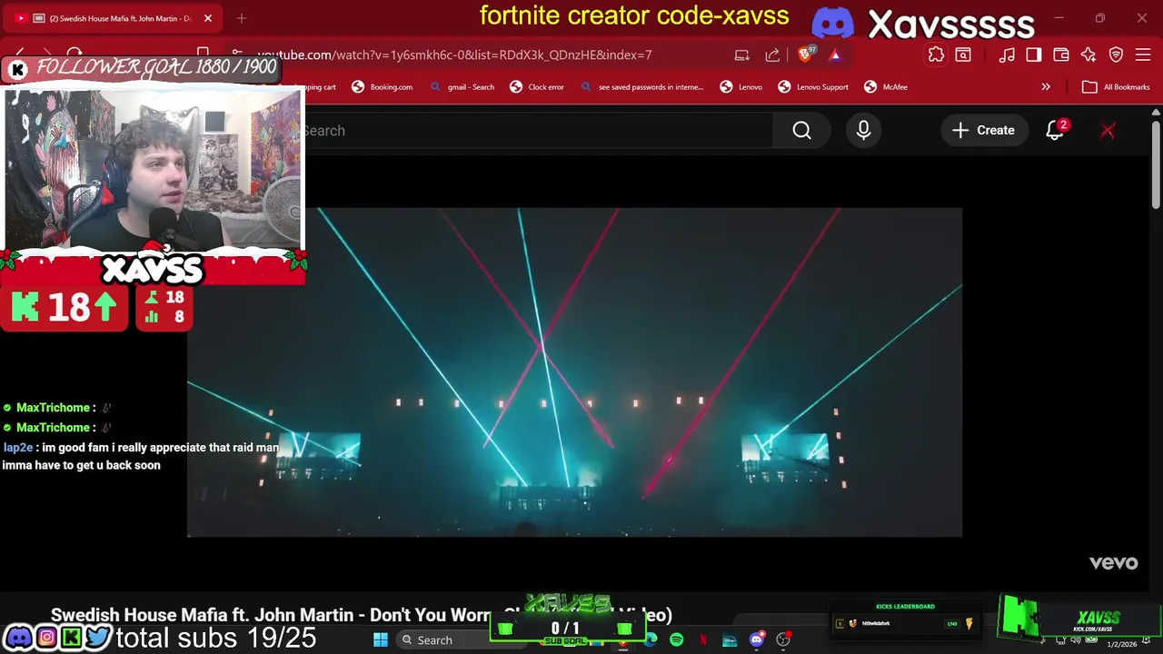Go back with the browser back arrow
The height and width of the screenshot is (654, 1163).
click(20, 54)
